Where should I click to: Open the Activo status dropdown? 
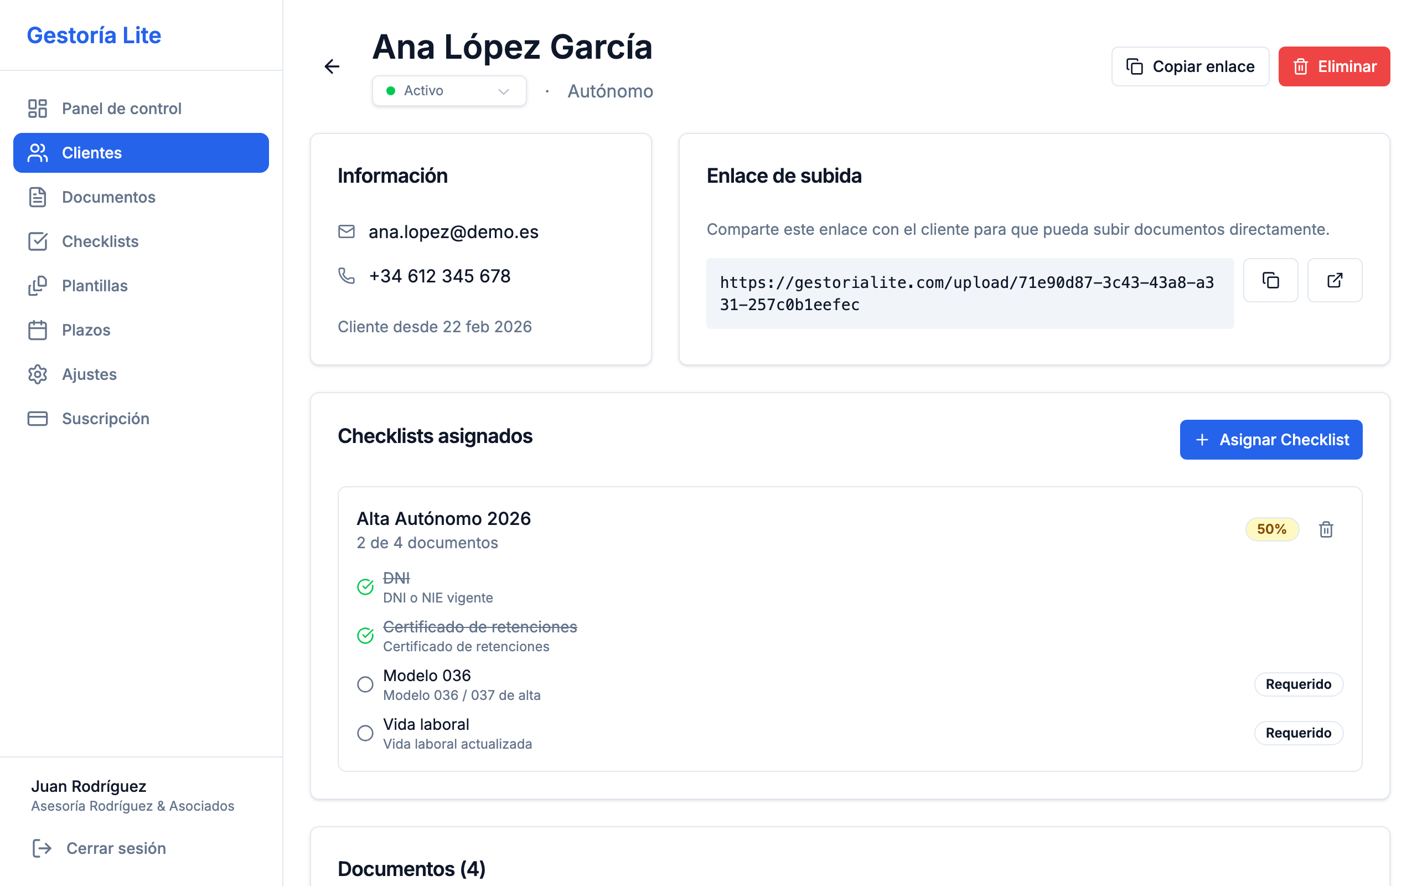(x=449, y=91)
